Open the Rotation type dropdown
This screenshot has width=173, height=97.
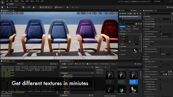[124, 39]
